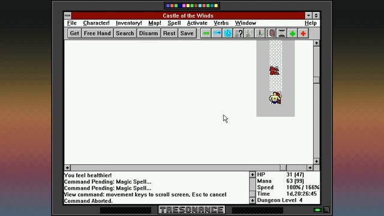Open the Character! menu

96,23
